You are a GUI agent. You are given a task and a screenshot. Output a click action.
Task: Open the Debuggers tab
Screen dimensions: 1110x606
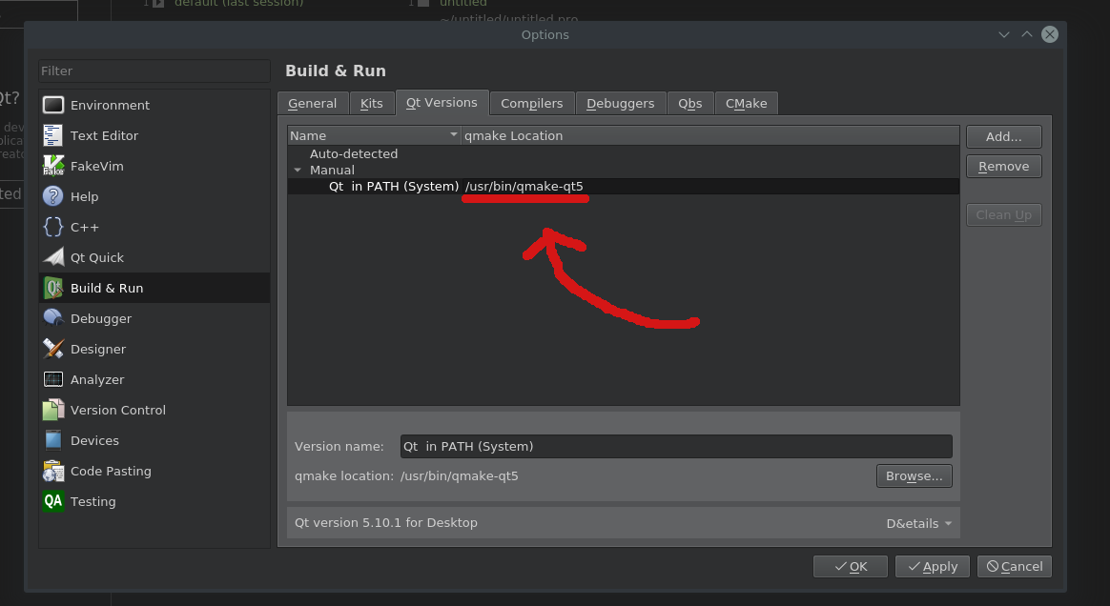point(620,103)
